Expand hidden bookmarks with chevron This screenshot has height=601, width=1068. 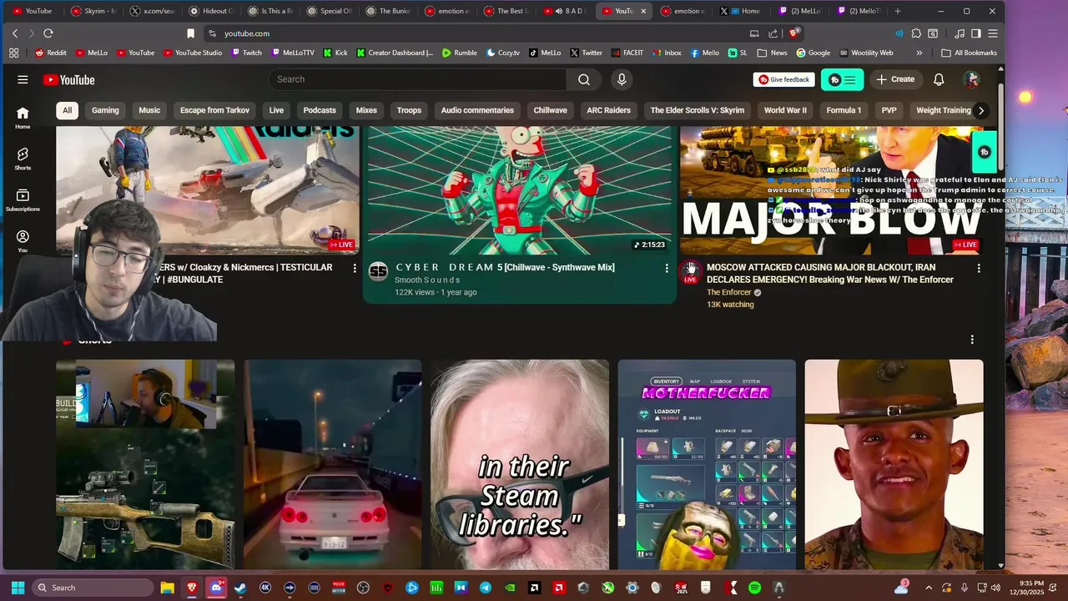tap(919, 53)
